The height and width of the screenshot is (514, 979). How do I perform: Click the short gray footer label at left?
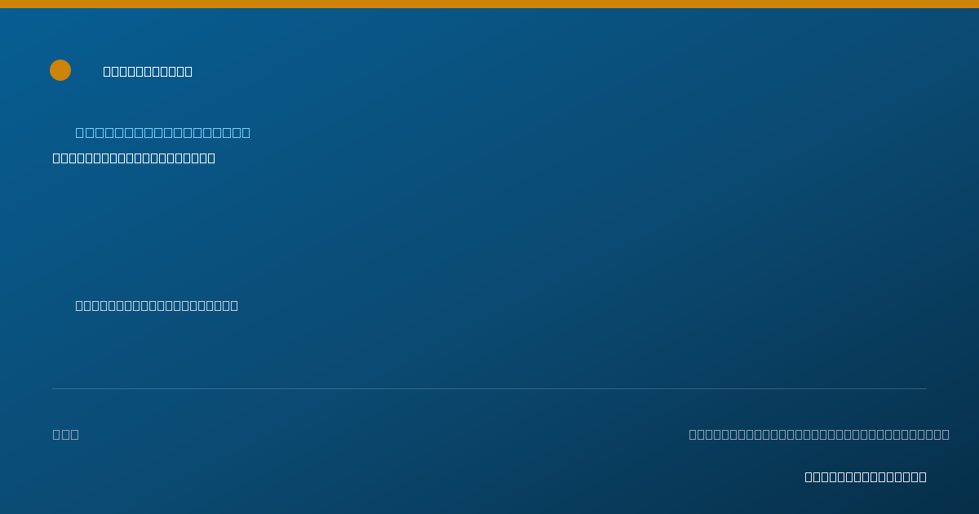coord(66,434)
